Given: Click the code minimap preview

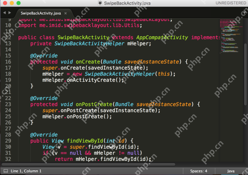Looking at the screenshot, I should (x=230, y=35).
